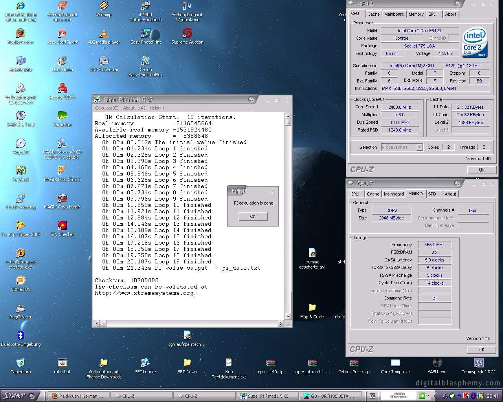The height and width of the screenshot is (402, 503).
Task: Switch to Raid-Rush Firefox taskbar button
Action: coord(79,396)
